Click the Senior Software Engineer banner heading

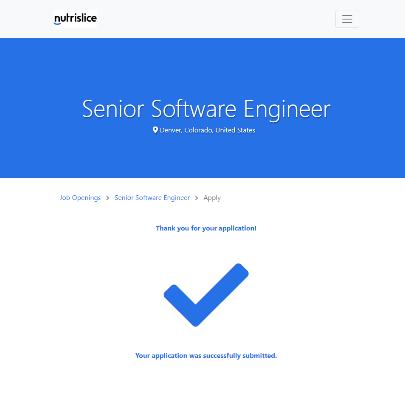pos(206,109)
